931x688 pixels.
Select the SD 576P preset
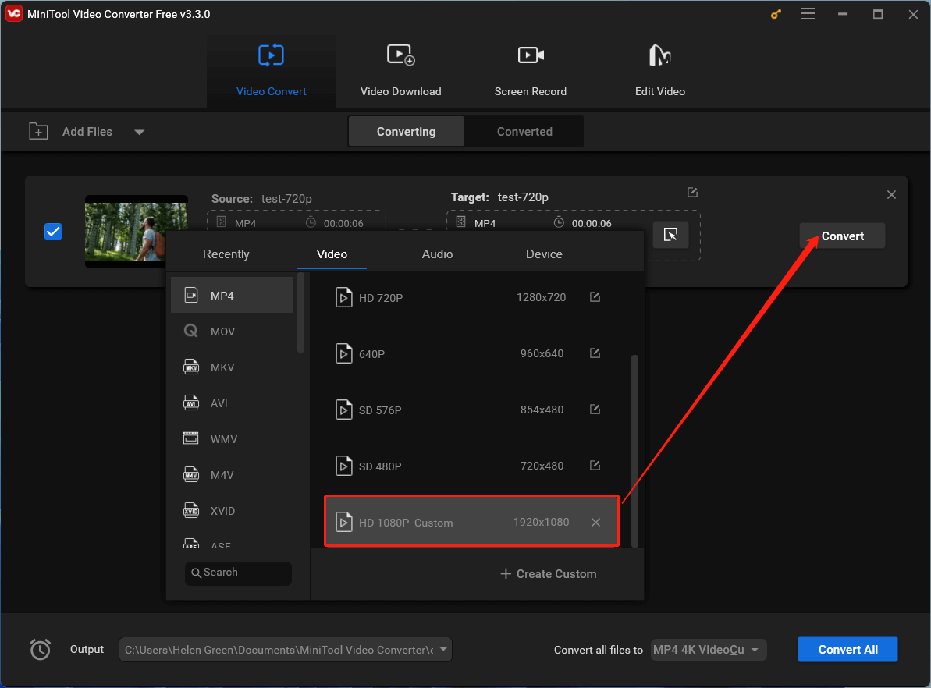pyautogui.click(x=471, y=410)
